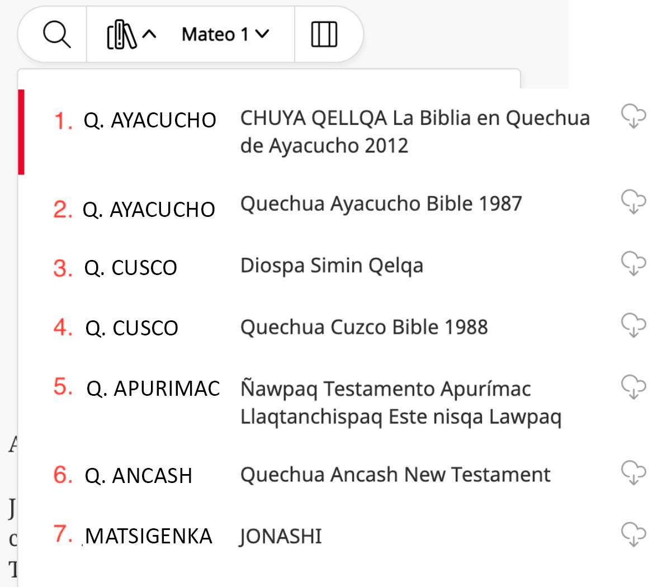Choose Ñawpaq Testamento Apurímac entry
Image resolution: width=662 pixels, height=587 pixels.
pyautogui.click(x=400, y=403)
